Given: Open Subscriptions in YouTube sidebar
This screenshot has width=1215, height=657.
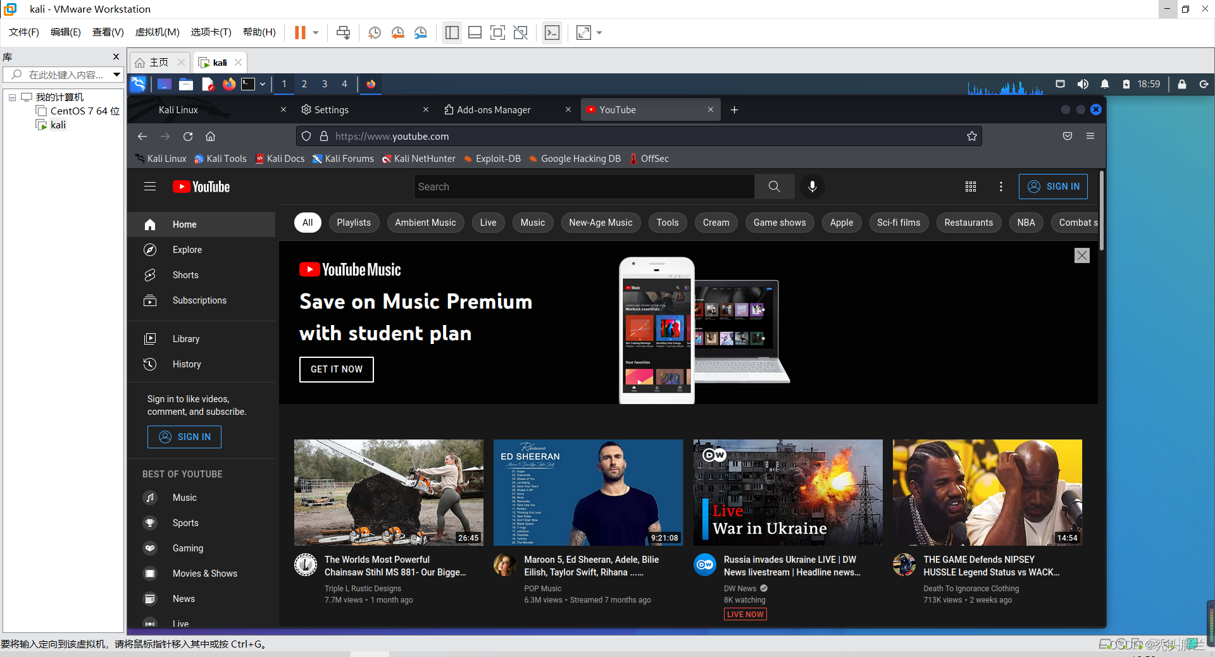Looking at the screenshot, I should click(x=201, y=300).
